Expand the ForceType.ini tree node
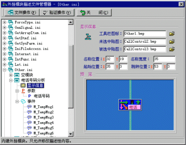186x145 pixels. 4,22
